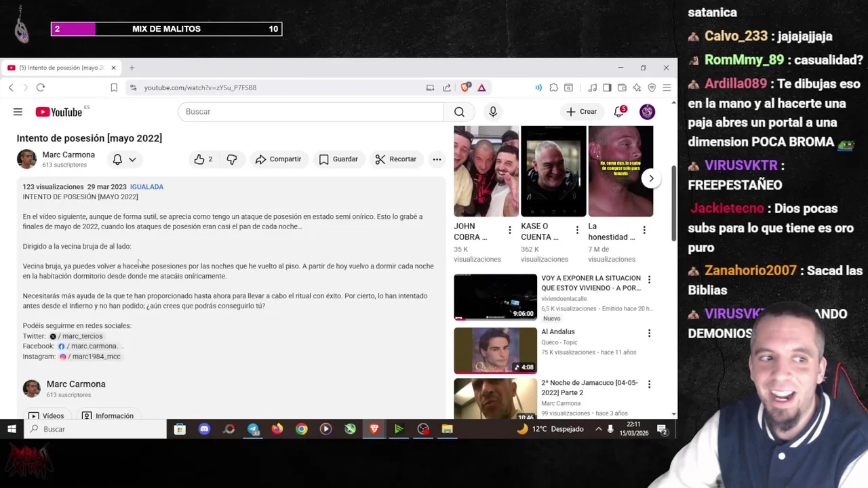This screenshot has width=868, height=488.
Task: Open Brave Leo AI sparkle icon
Action: pos(637,87)
